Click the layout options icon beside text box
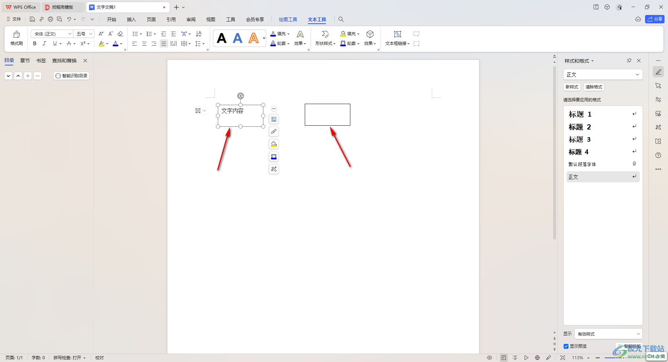 [198, 111]
